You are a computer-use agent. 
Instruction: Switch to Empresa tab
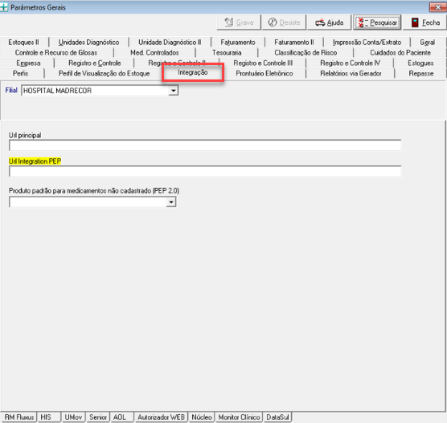point(28,63)
